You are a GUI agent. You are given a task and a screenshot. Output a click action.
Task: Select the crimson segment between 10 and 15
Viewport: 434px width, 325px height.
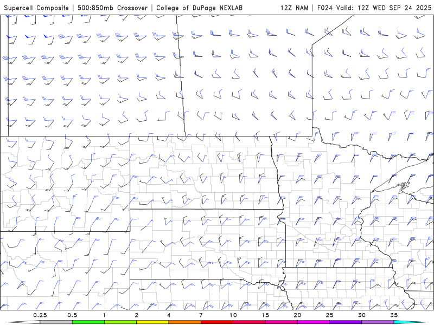coord(249,322)
